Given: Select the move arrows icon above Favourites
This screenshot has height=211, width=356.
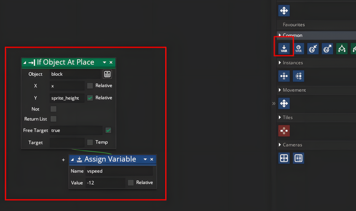Looking at the screenshot, I should (284, 11).
